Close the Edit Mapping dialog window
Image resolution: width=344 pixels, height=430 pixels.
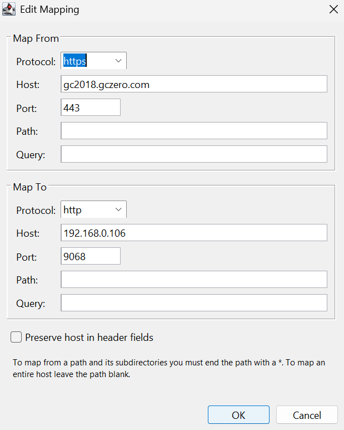tap(333, 9)
